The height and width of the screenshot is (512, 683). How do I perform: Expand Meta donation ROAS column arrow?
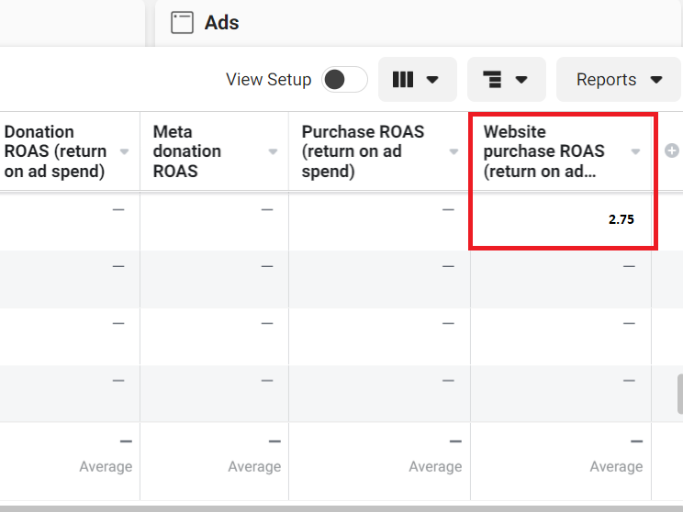click(273, 151)
